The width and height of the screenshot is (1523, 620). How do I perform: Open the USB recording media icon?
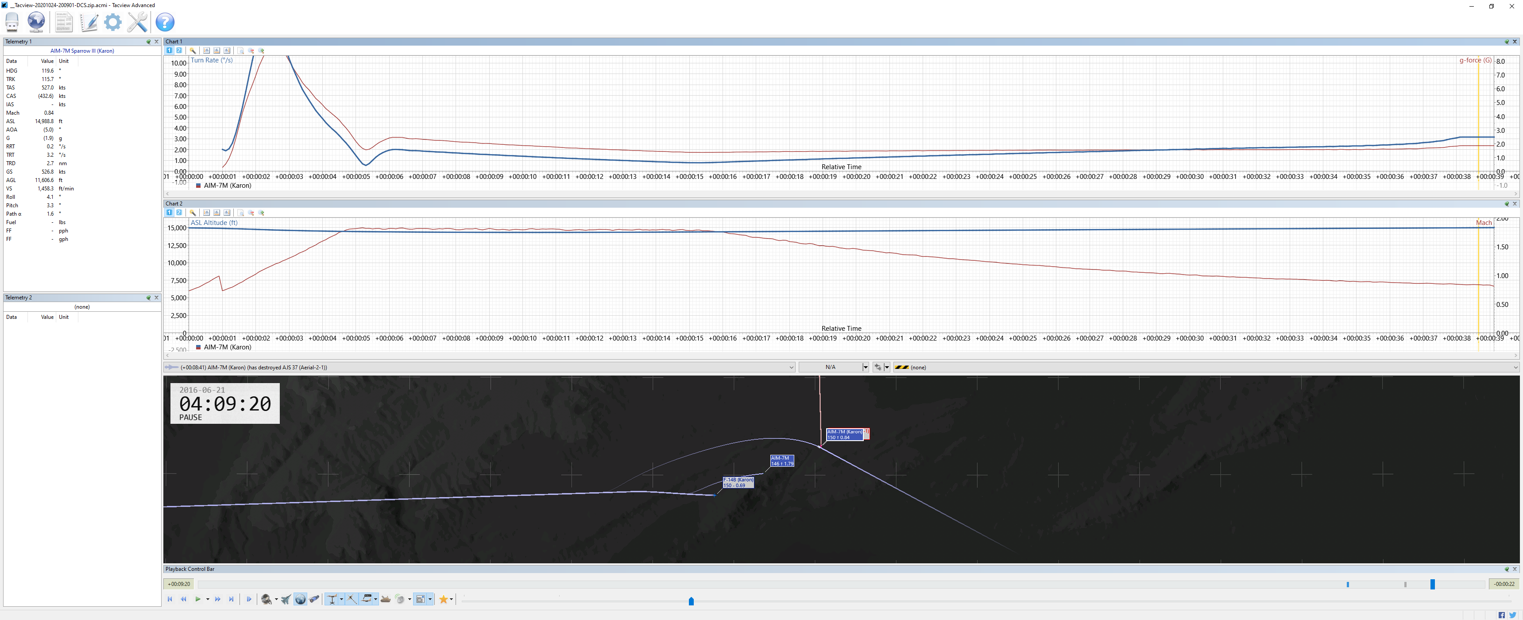12,22
